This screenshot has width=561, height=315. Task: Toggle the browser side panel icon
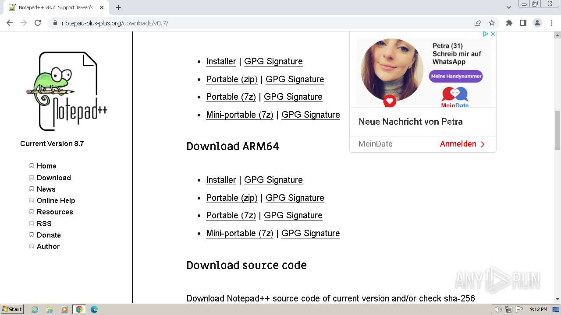tap(523, 23)
